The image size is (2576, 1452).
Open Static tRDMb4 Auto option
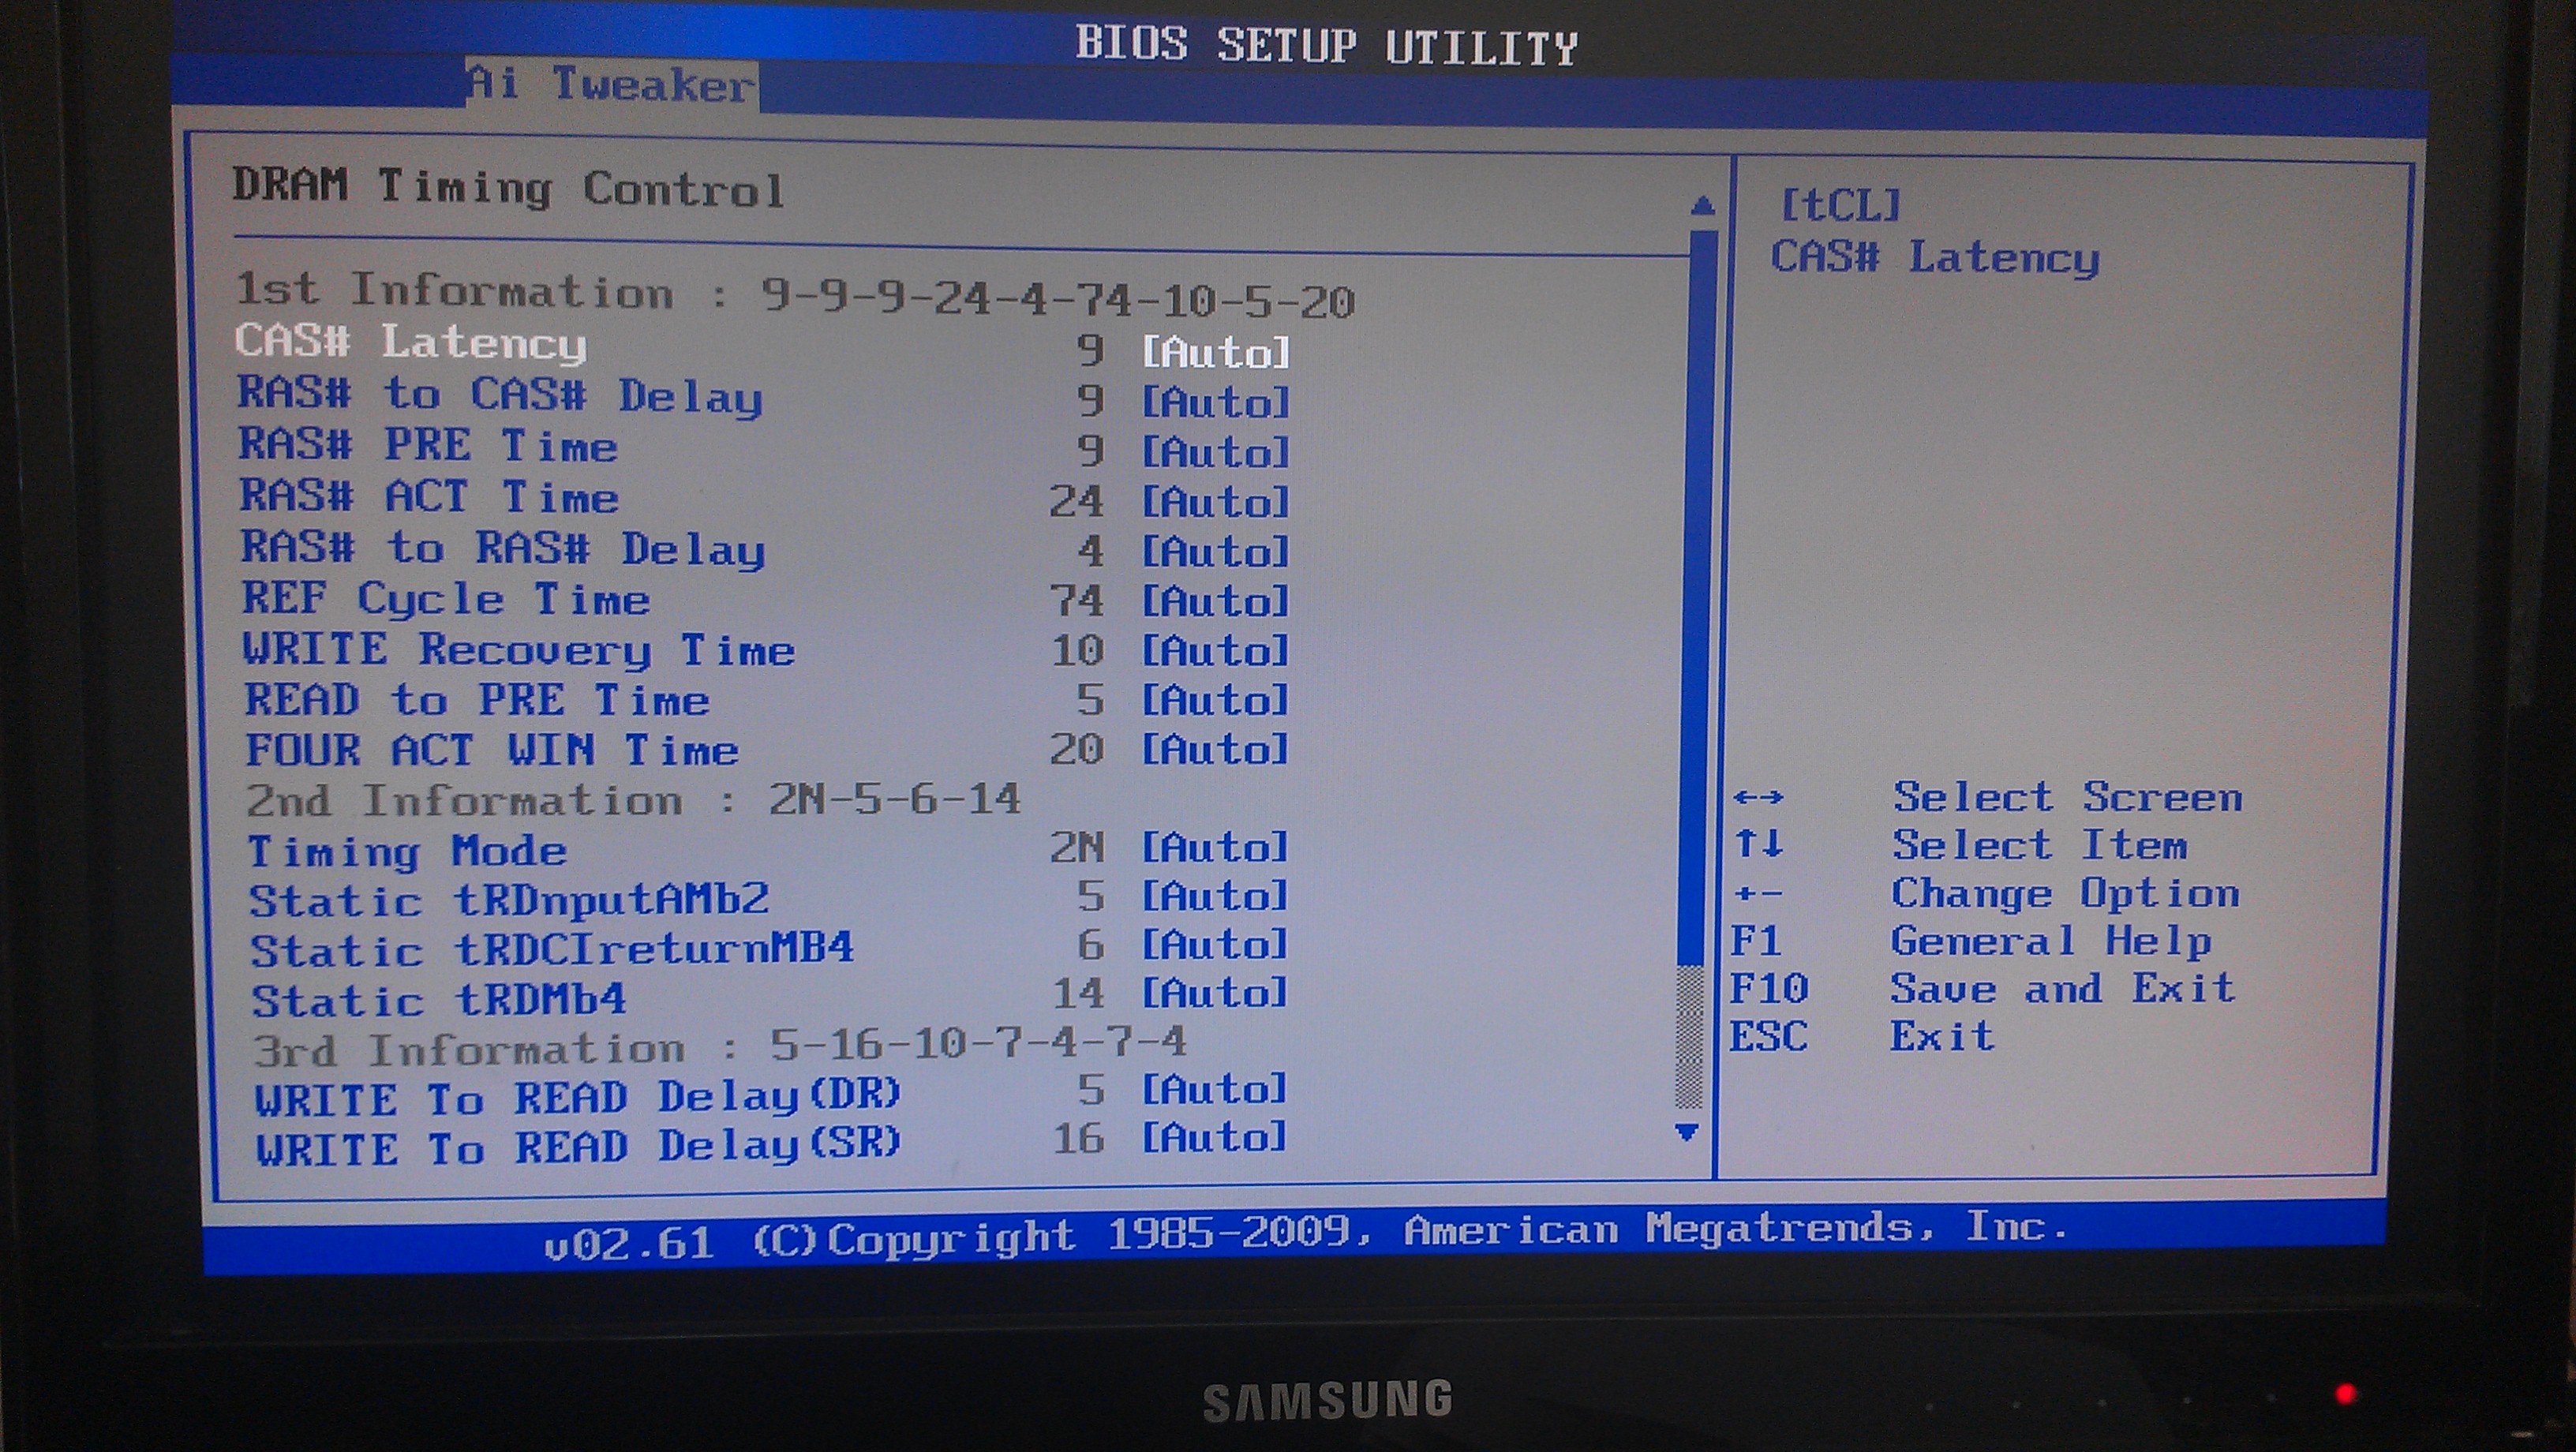1215,994
